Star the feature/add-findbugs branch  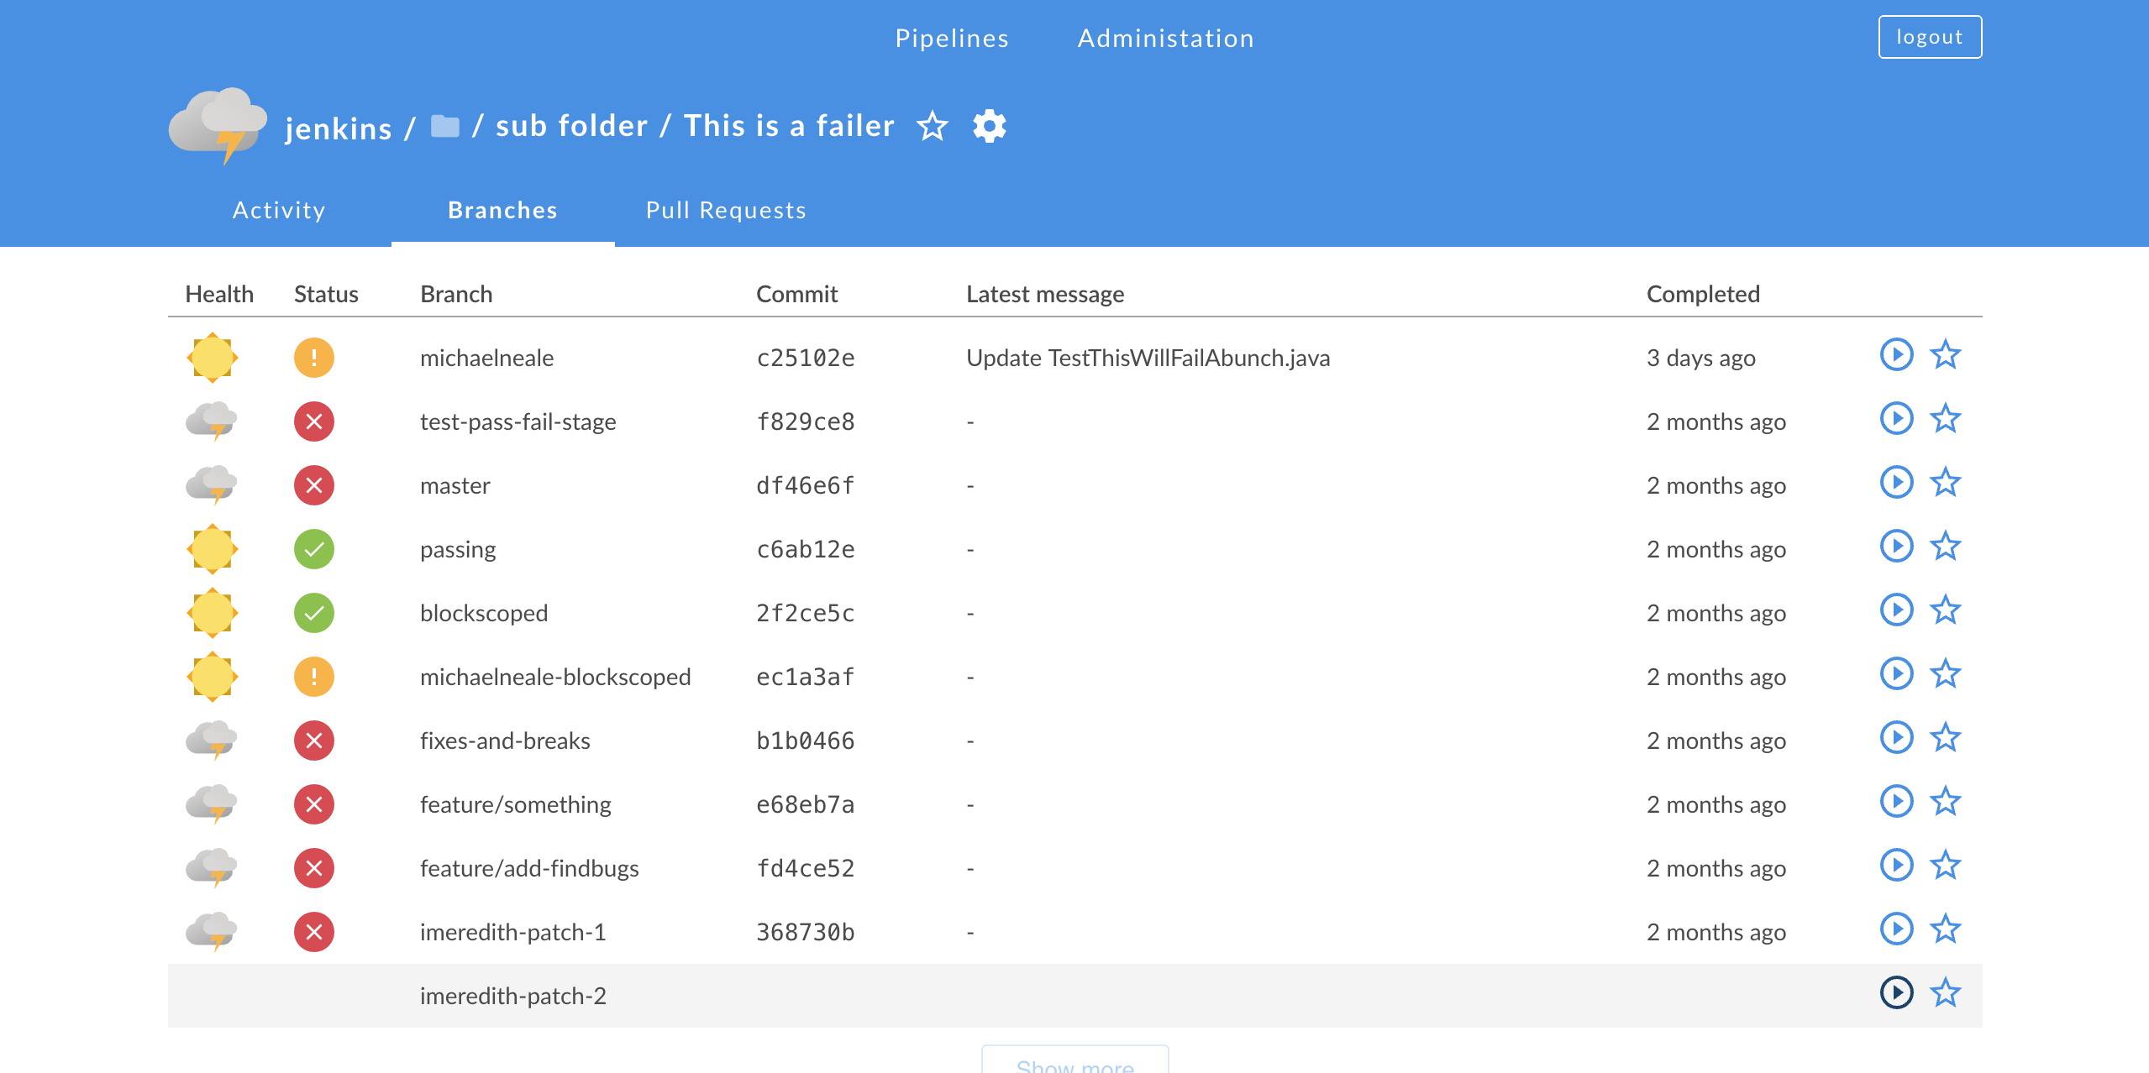point(1945,866)
